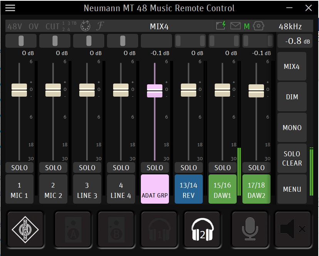This screenshot has height=256, width=319.
Task: Click the ADAT GRP -0.1 dB level value
Action: (160, 53)
